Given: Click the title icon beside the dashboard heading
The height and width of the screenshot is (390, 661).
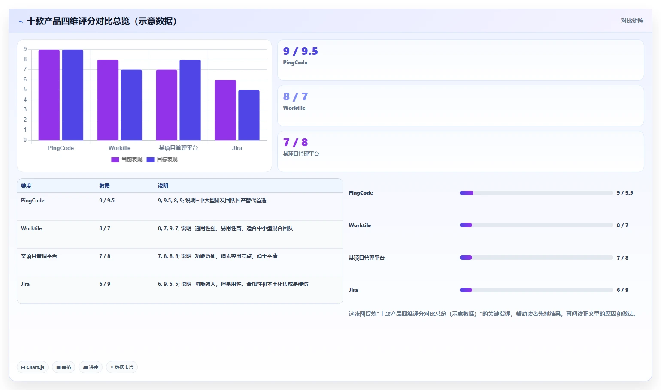Looking at the screenshot, I should [x=20, y=21].
